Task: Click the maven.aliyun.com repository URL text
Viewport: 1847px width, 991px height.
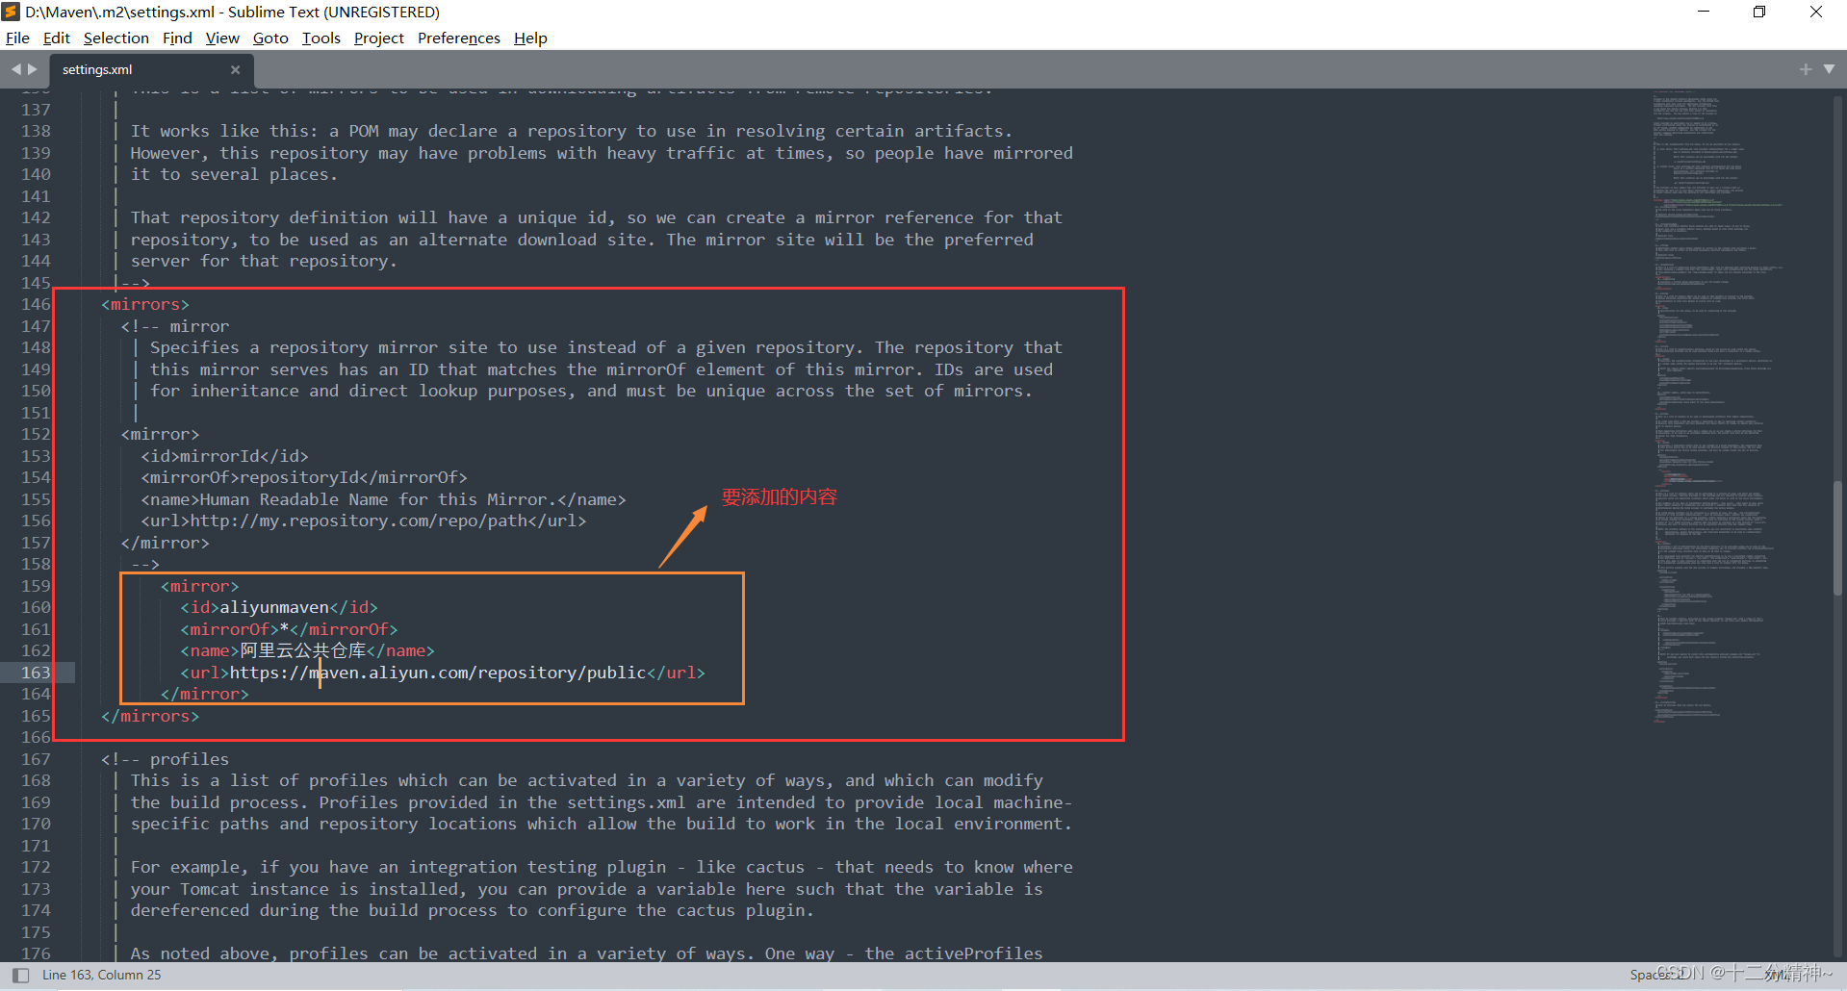Action: (438, 673)
